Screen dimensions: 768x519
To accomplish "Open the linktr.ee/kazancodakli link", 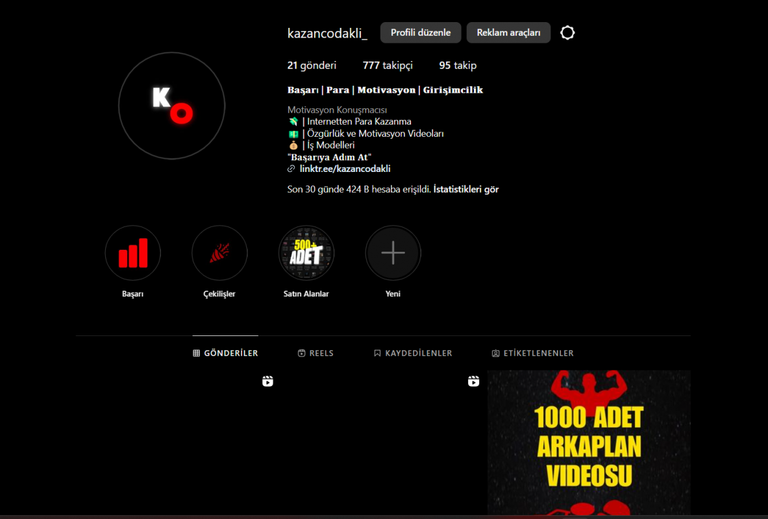I will tap(345, 169).
